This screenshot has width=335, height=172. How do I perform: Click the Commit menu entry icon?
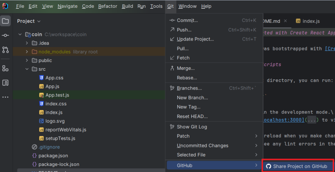tap(172, 20)
